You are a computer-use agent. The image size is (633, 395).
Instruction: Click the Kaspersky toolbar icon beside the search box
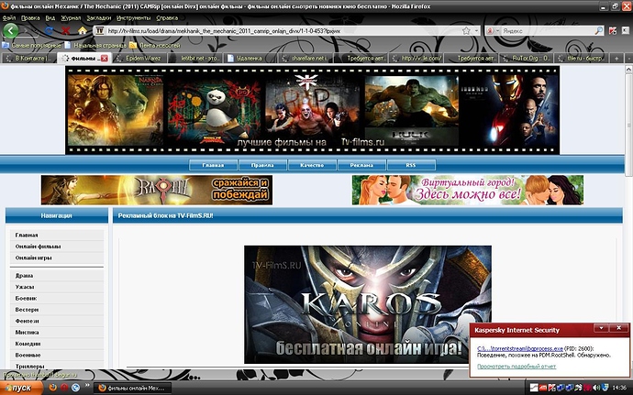613,30
